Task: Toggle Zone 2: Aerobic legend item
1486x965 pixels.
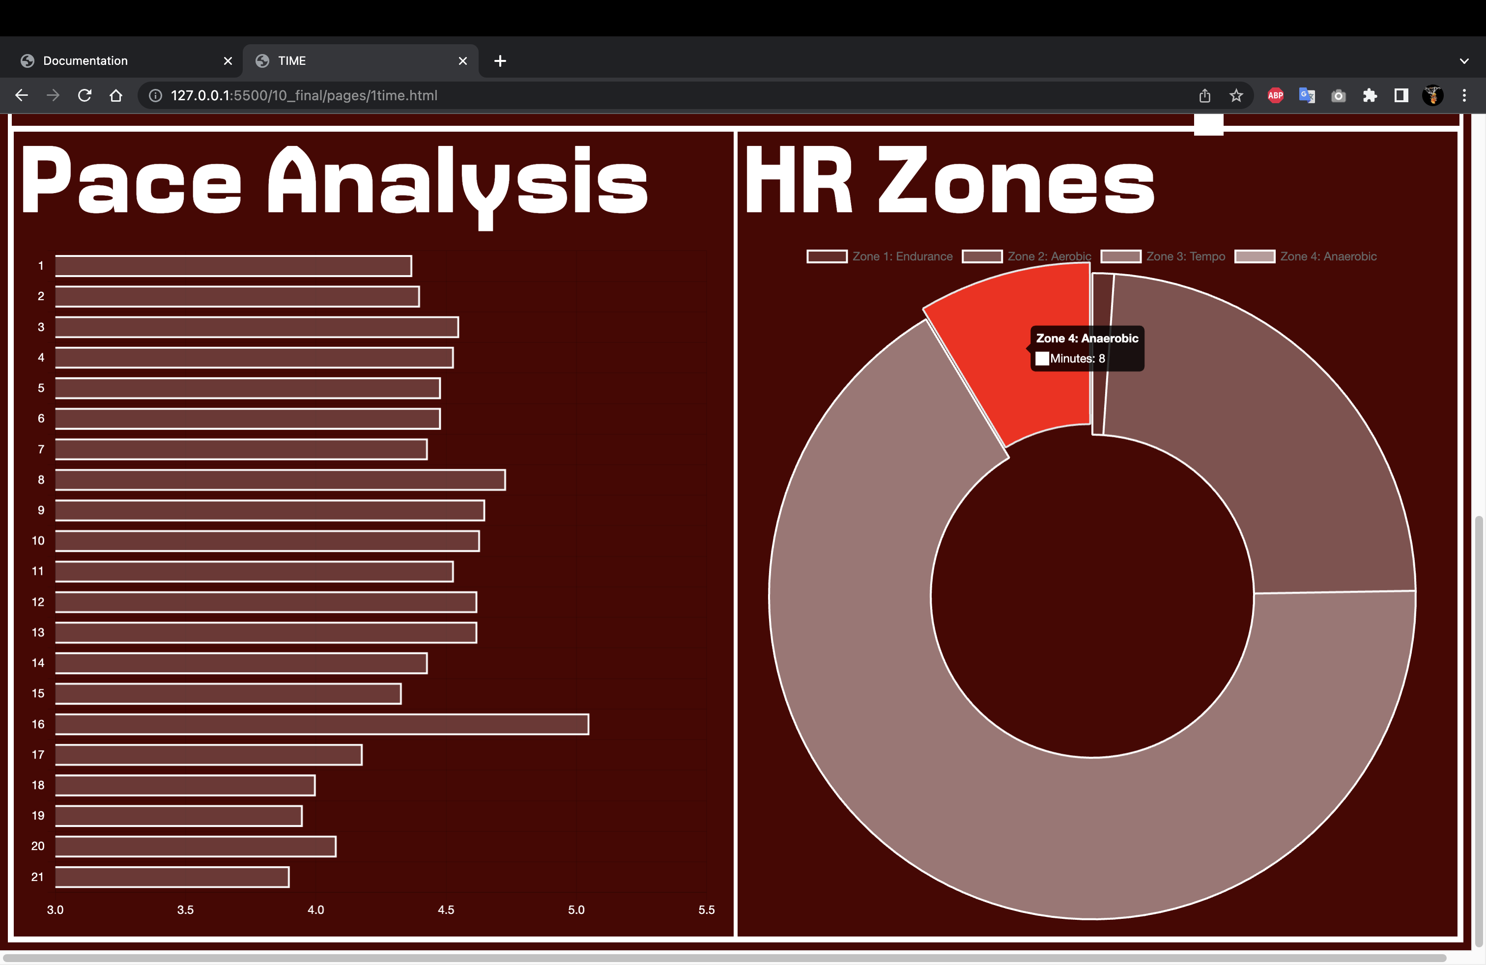Action: click(1027, 256)
